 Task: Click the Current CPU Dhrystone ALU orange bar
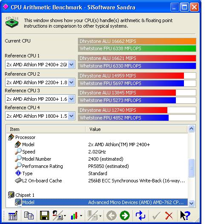(x=137, y=41)
